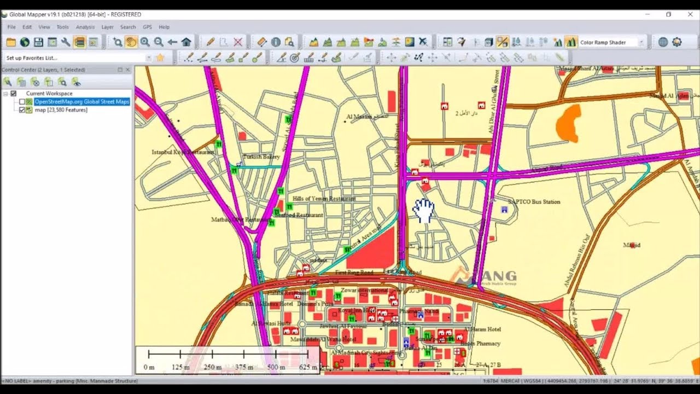Select the Measure ruler tool
700x394 pixels.
[x=261, y=42]
